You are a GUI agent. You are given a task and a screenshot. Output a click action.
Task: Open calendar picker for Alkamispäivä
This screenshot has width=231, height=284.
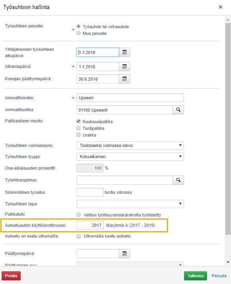point(125,67)
